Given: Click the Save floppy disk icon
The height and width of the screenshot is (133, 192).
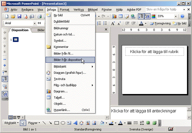Looking at the screenshot, I should 19,16.
